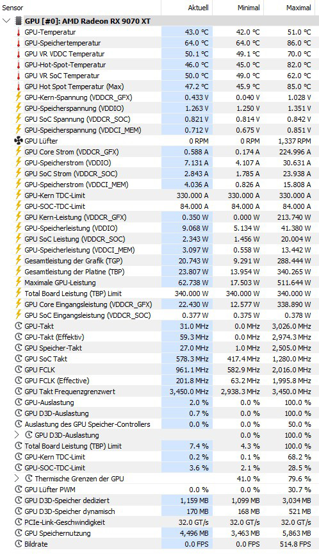This screenshot has height=555, width=319.
Task: Click the fan icon next to GPU Lüfter
Action: 18,141
